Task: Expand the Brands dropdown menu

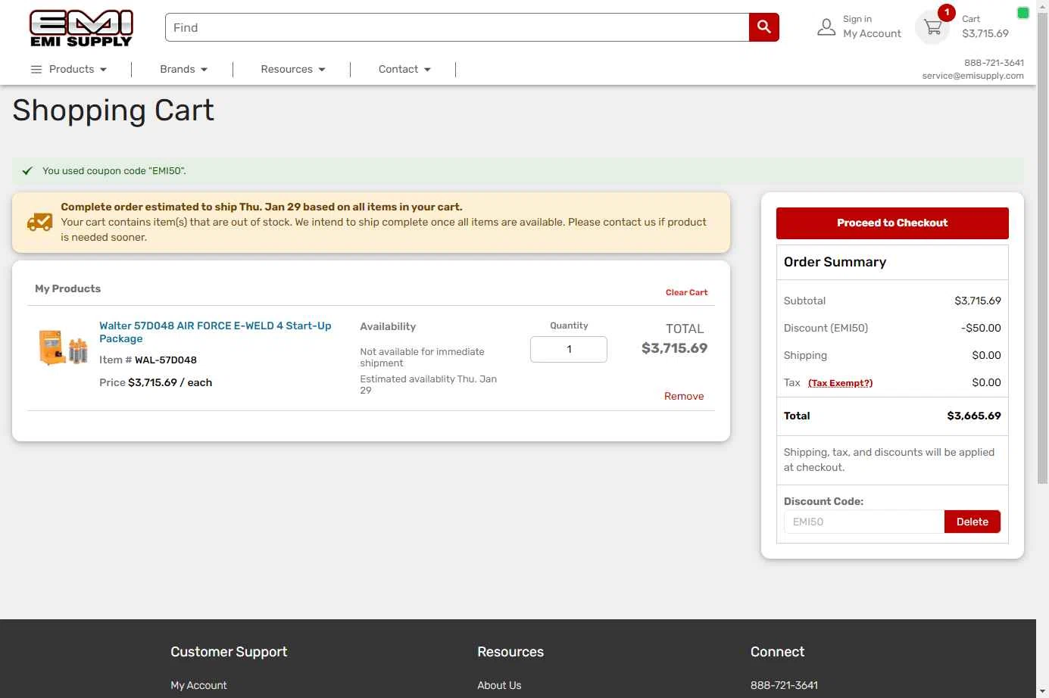Action: pyautogui.click(x=184, y=69)
